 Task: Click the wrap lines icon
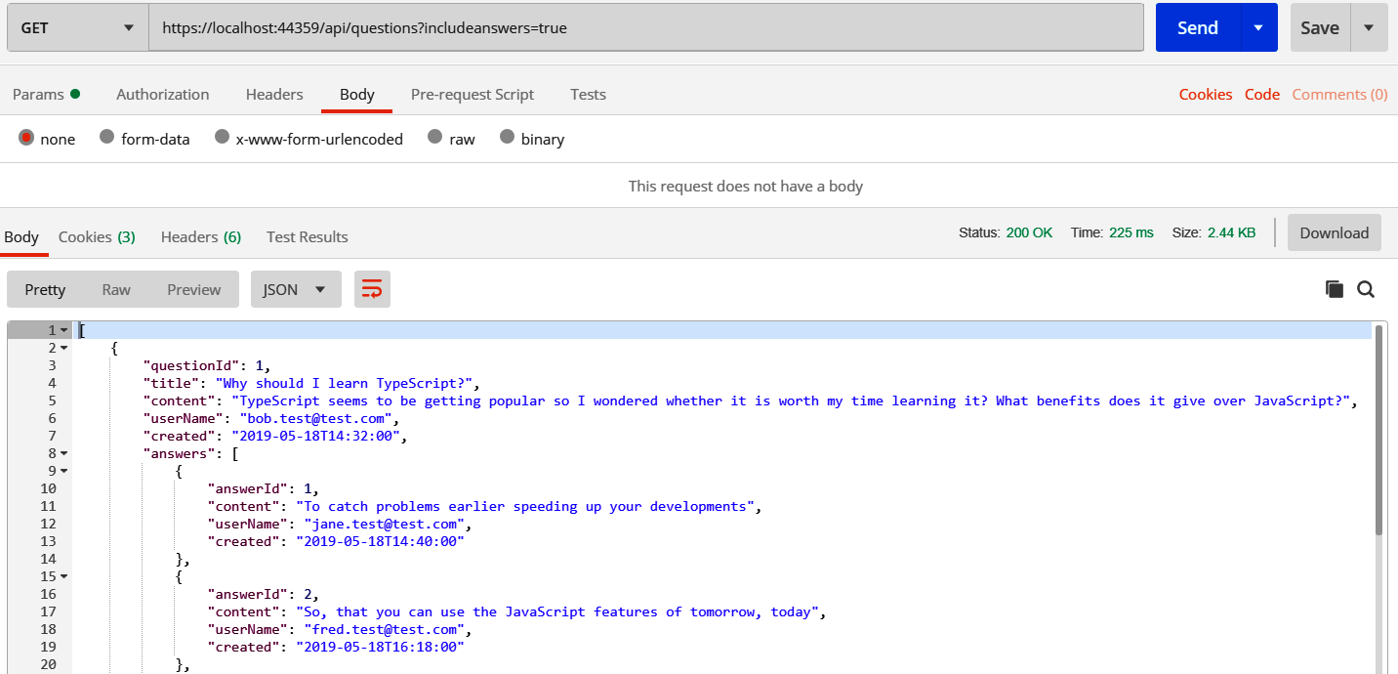click(x=372, y=289)
